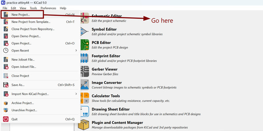Image resolution: width=263 pixels, height=131 pixels.
Task: Click the Save As floppy disk icon
Action: coord(6,85)
